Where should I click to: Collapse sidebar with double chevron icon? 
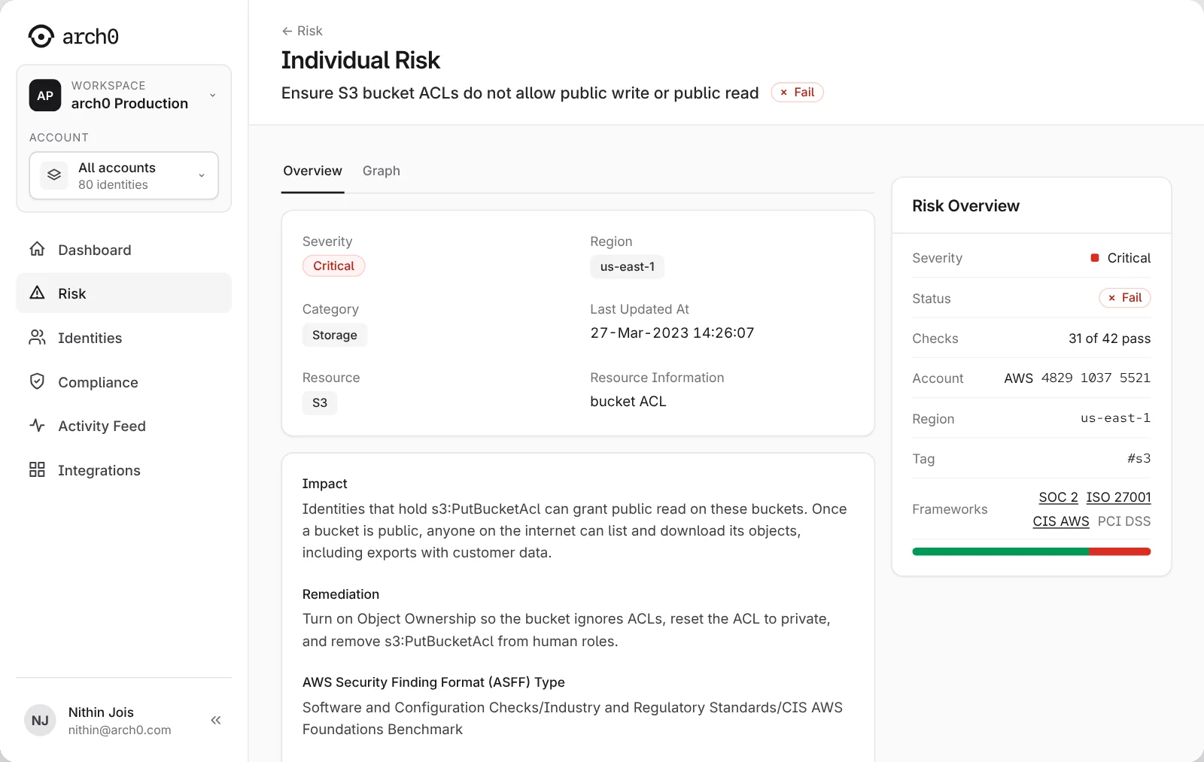tap(216, 720)
